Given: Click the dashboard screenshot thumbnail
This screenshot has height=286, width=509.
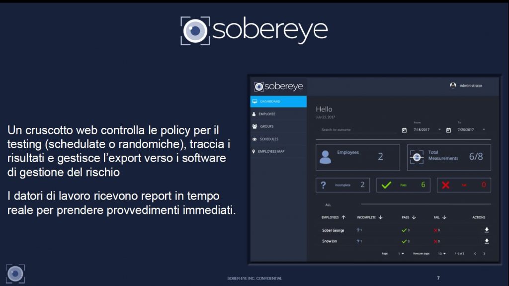Looking at the screenshot, I should [x=374, y=169].
